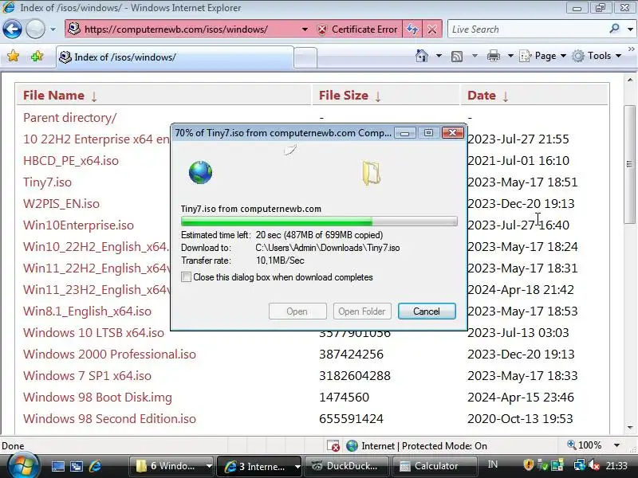The image size is (638, 478).
Task: Click Windows 10 LTSB x64.iso link
Action: [x=93, y=333]
